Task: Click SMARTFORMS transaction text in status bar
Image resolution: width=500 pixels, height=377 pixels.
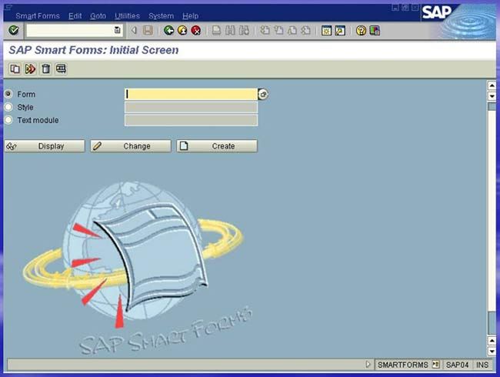Action: click(x=403, y=365)
